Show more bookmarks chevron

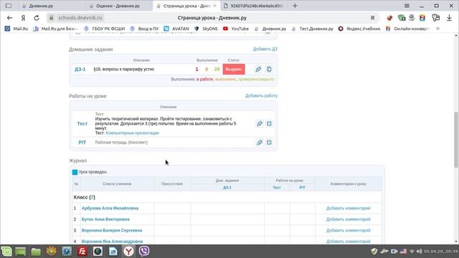pos(438,29)
